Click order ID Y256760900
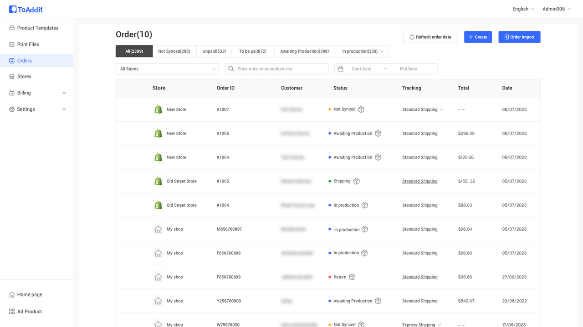This screenshot has height=327, width=583. (x=229, y=301)
